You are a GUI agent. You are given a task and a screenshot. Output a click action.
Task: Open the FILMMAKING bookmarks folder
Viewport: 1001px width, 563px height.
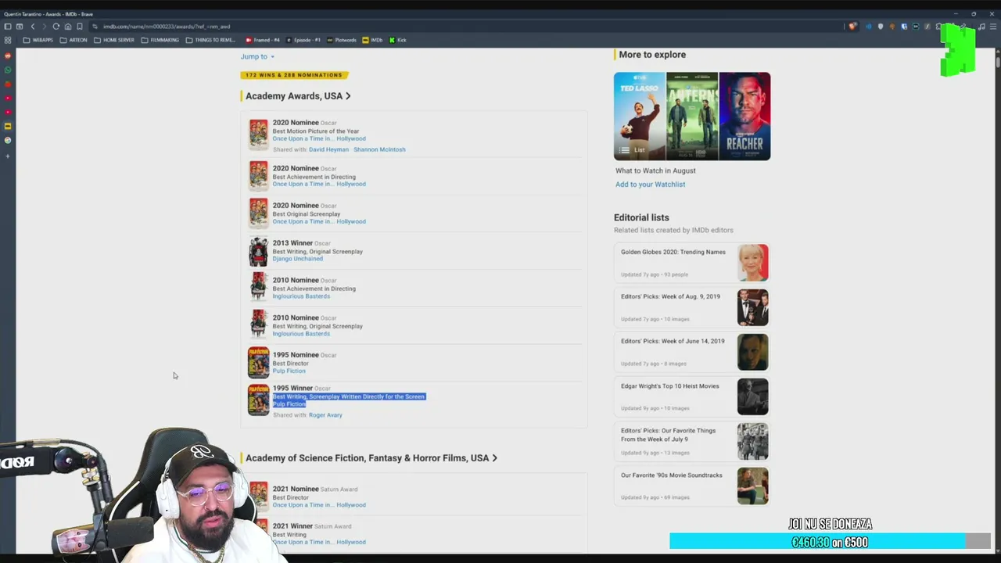pyautogui.click(x=160, y=40)
